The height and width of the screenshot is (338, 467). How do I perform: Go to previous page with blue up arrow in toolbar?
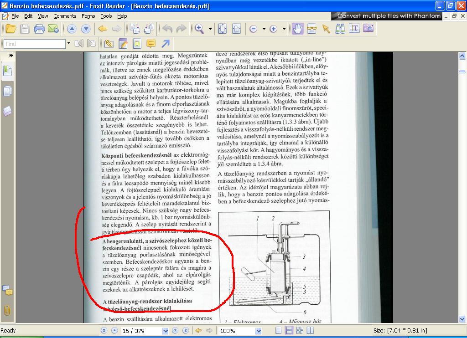click(72, 29)
